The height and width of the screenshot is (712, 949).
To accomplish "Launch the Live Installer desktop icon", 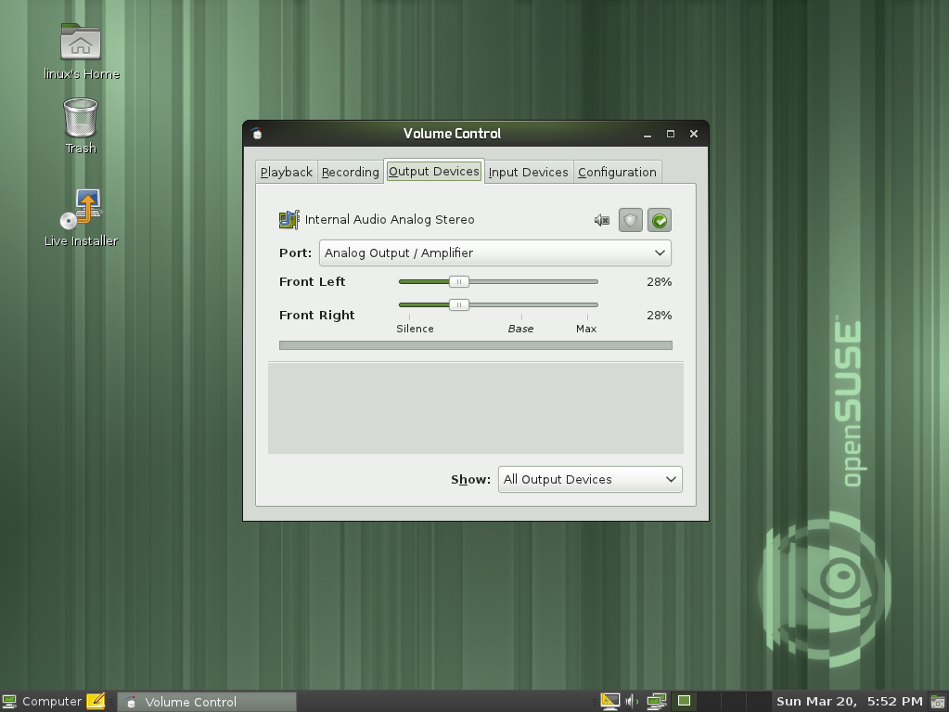I will tap(81, 210).
